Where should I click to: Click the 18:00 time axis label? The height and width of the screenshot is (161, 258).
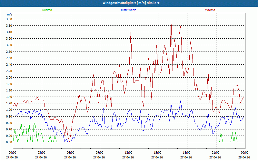[186, 153]
